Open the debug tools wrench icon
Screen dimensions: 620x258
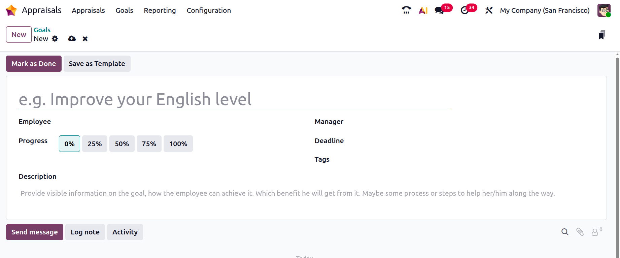pyautogui.click(x=489, y=10)
